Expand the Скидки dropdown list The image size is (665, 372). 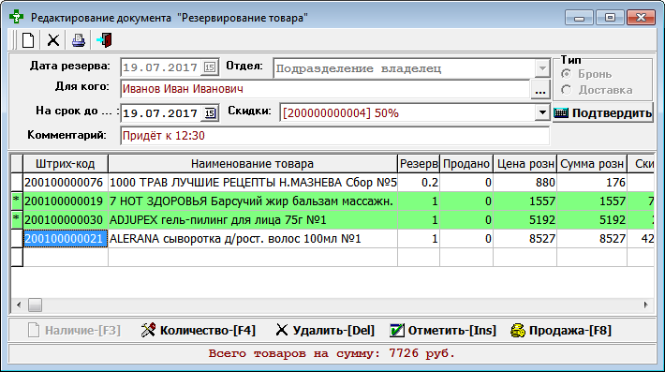tap(542, 112)
